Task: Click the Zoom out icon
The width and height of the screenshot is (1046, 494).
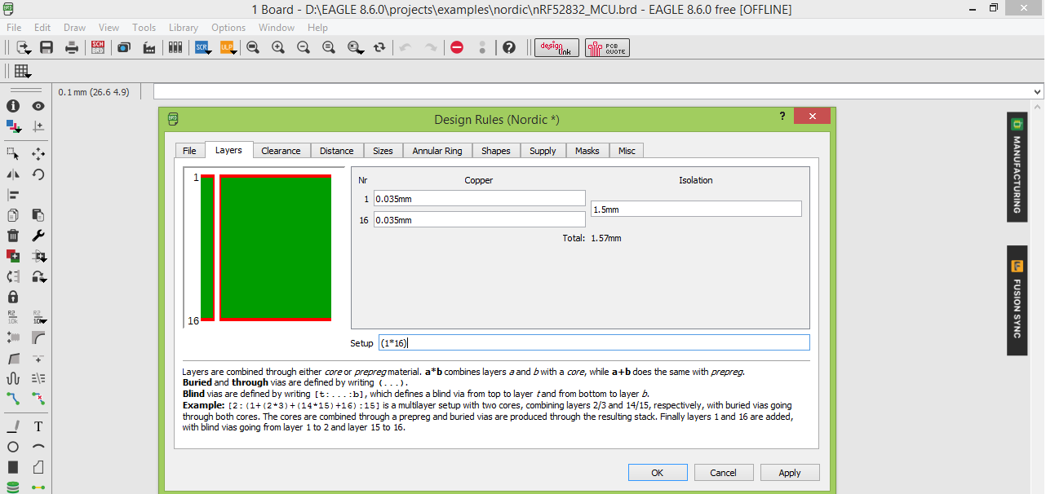Action: click(304, 47)
